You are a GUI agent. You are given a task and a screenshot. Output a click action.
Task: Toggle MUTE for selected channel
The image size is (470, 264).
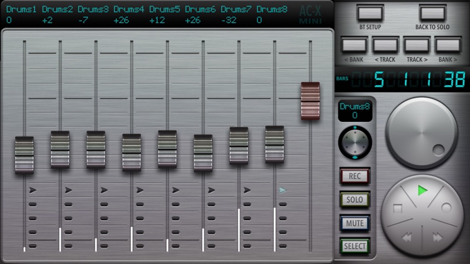(x=355, y=223)
